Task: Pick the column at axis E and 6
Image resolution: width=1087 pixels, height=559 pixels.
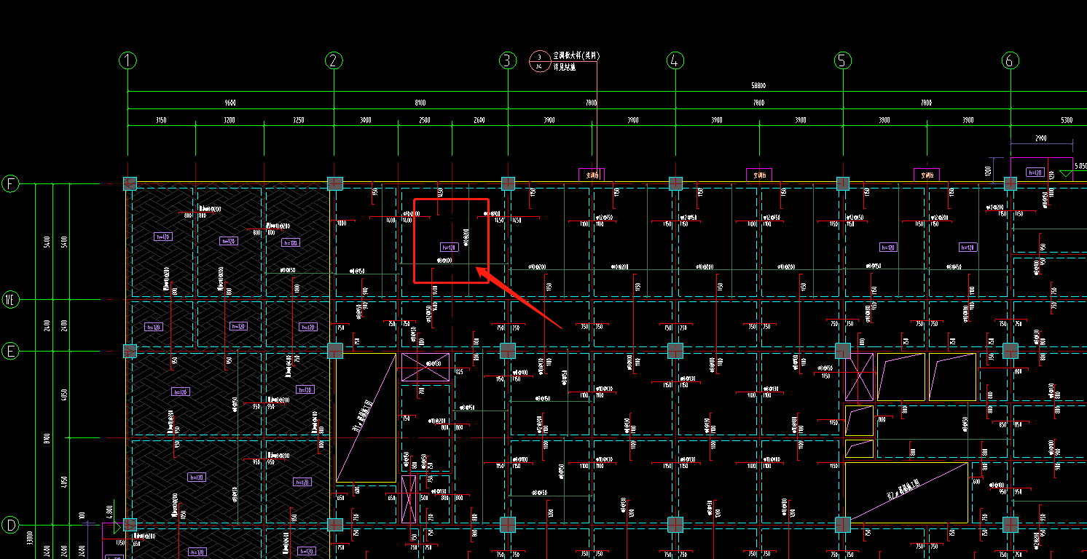Action: click(x=1011, y=351)
